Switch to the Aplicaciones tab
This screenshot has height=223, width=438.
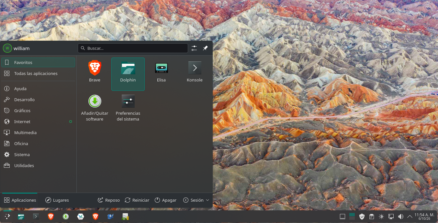20,200
